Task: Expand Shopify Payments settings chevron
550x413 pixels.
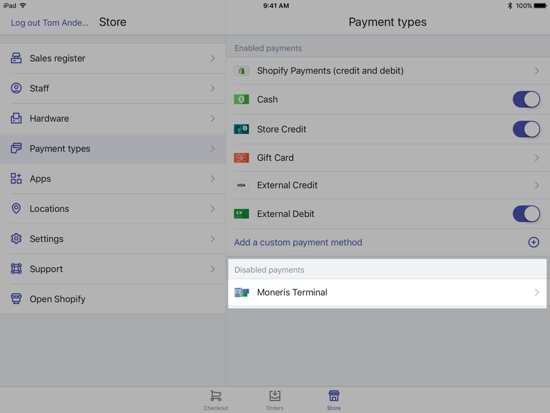Action: (x=536, y=70)
